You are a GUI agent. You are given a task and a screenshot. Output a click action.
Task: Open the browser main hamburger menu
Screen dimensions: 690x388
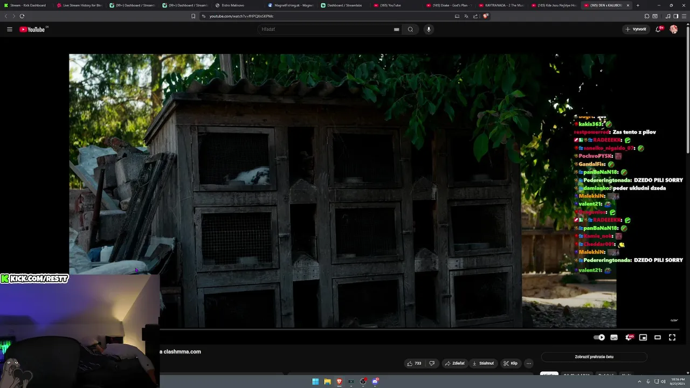684,16
